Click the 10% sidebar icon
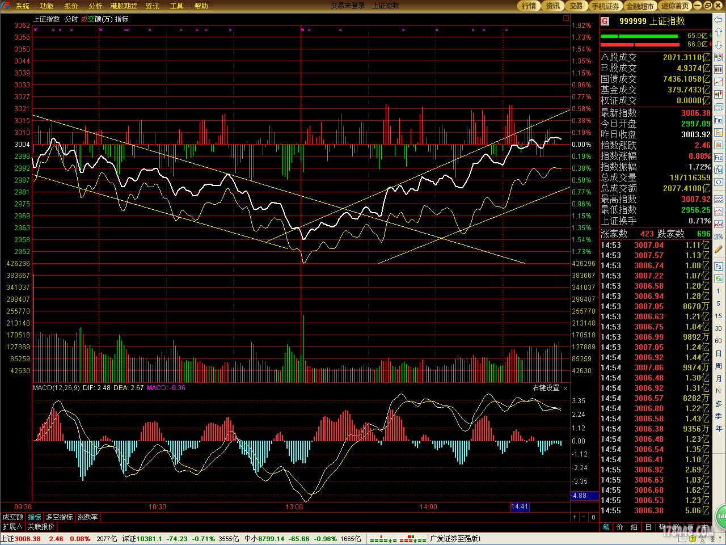726x545 pixels. (719, 236)
